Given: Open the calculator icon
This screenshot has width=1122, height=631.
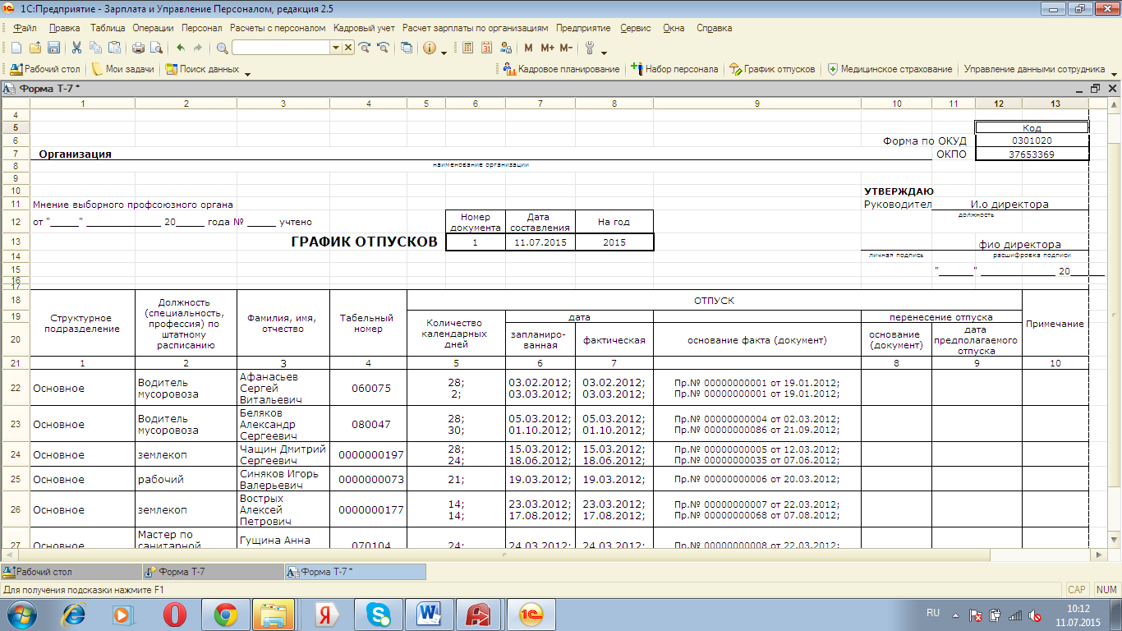Looking at the screenshot, I should [x=467, y=48].
